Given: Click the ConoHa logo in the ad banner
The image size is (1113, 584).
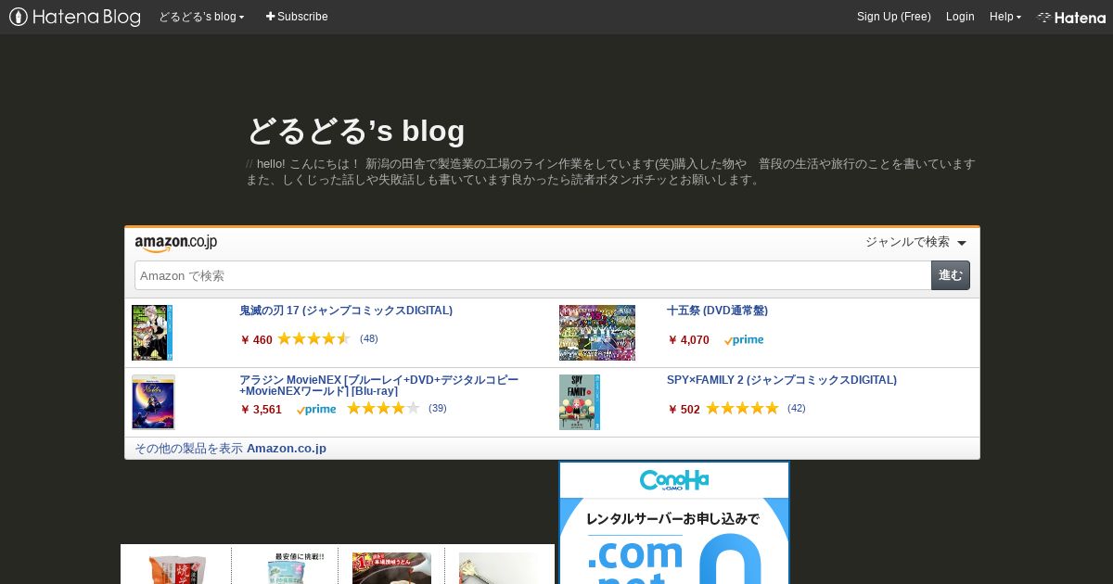Looking at the screenshot, I should tap(674, 480).
